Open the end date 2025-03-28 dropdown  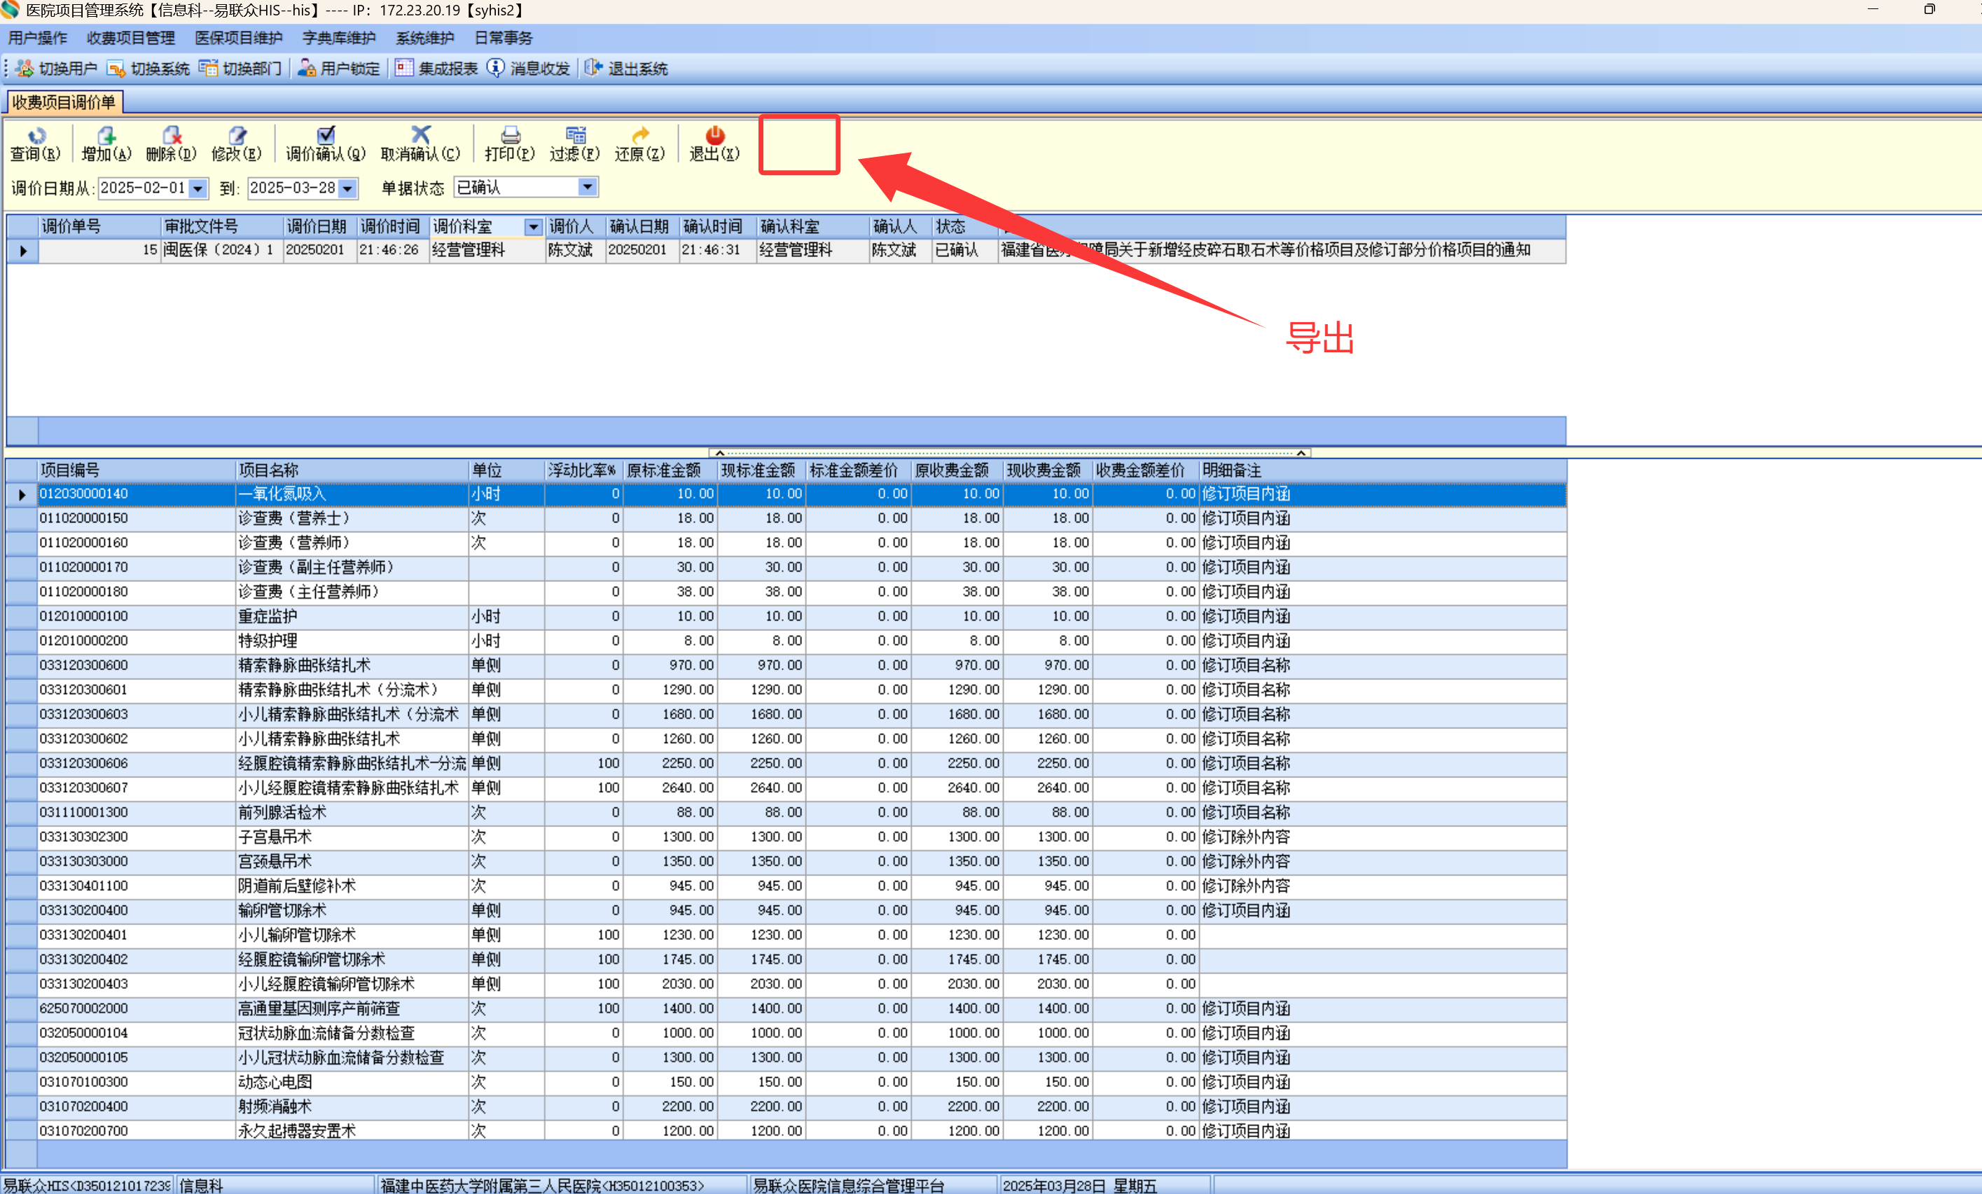point(347,188)
